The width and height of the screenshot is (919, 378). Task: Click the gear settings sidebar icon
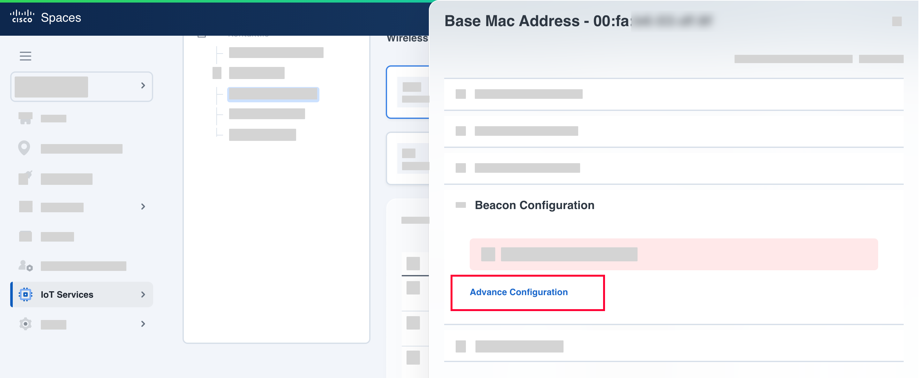coord(25,324)
